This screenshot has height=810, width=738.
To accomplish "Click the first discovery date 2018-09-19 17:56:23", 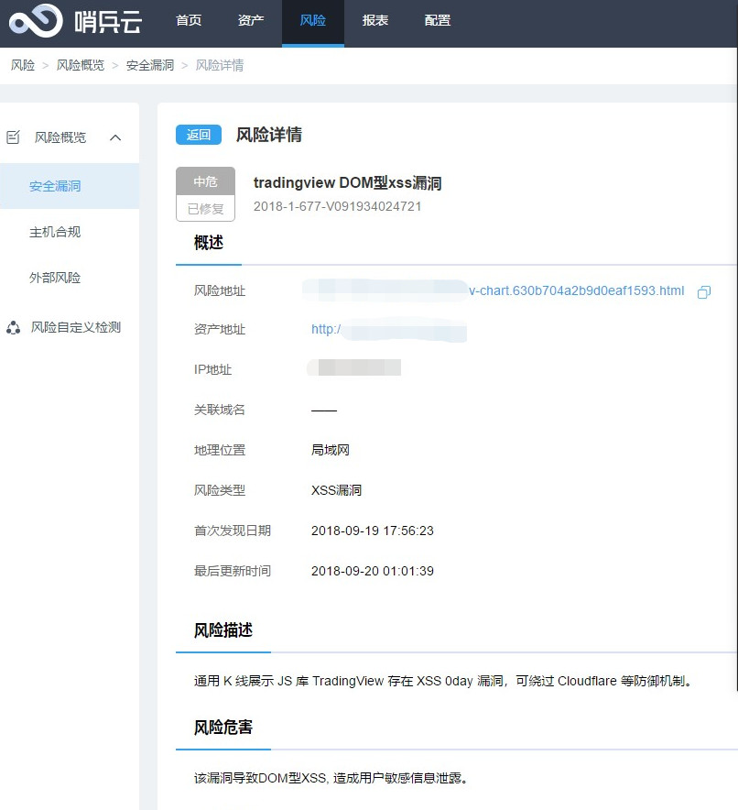I will tap(373, 531).
